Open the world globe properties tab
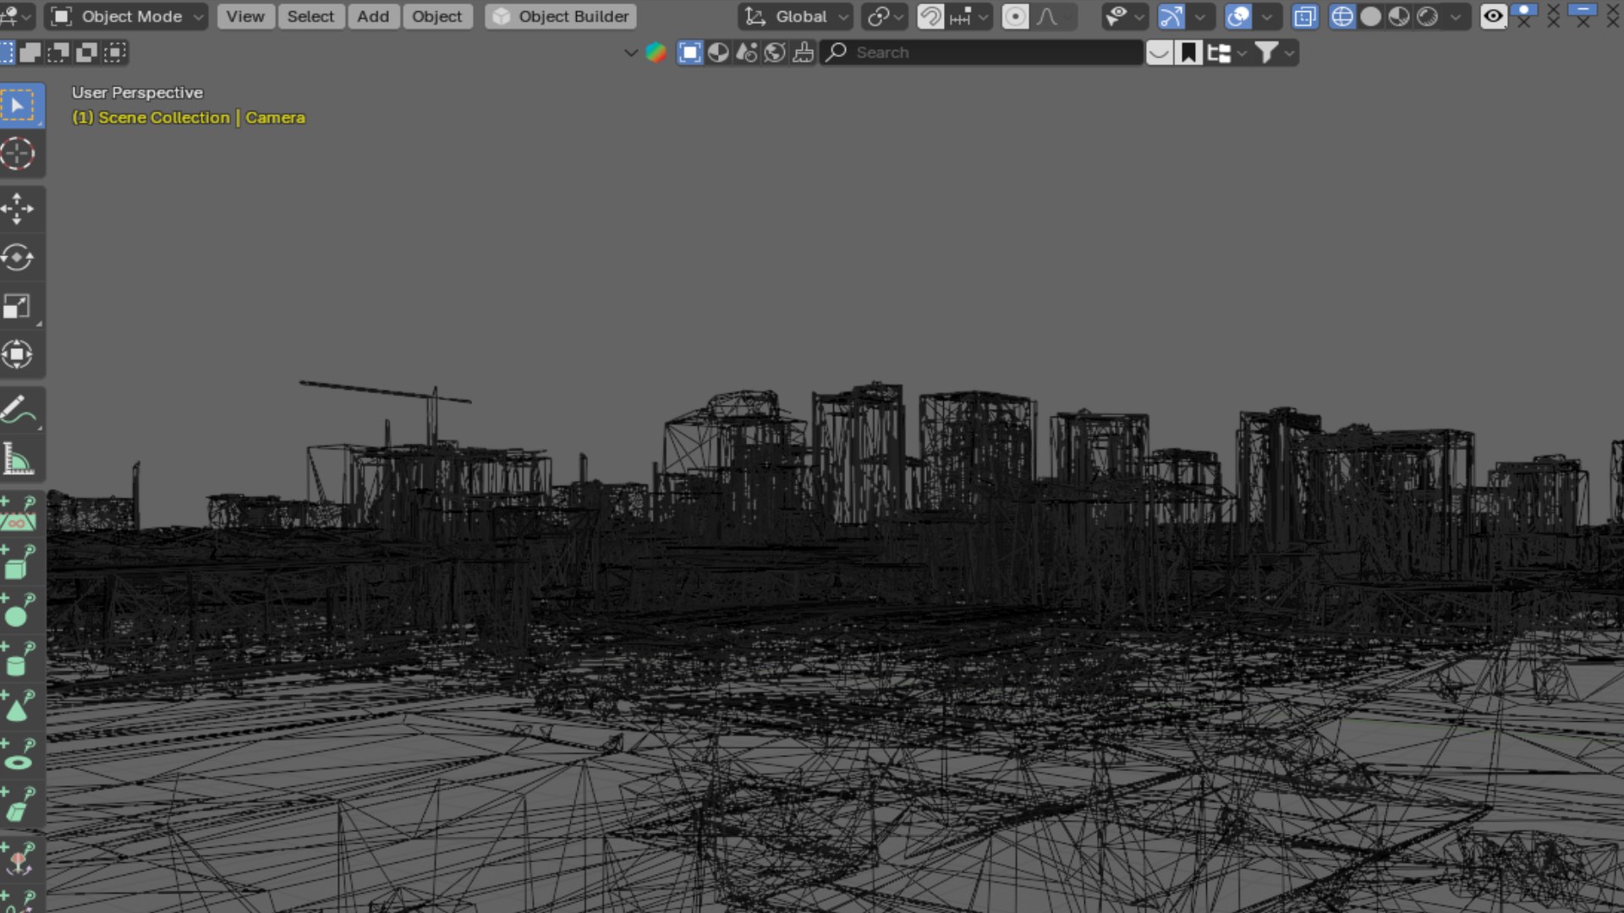 pyautogui.click(x=775, y=52)
